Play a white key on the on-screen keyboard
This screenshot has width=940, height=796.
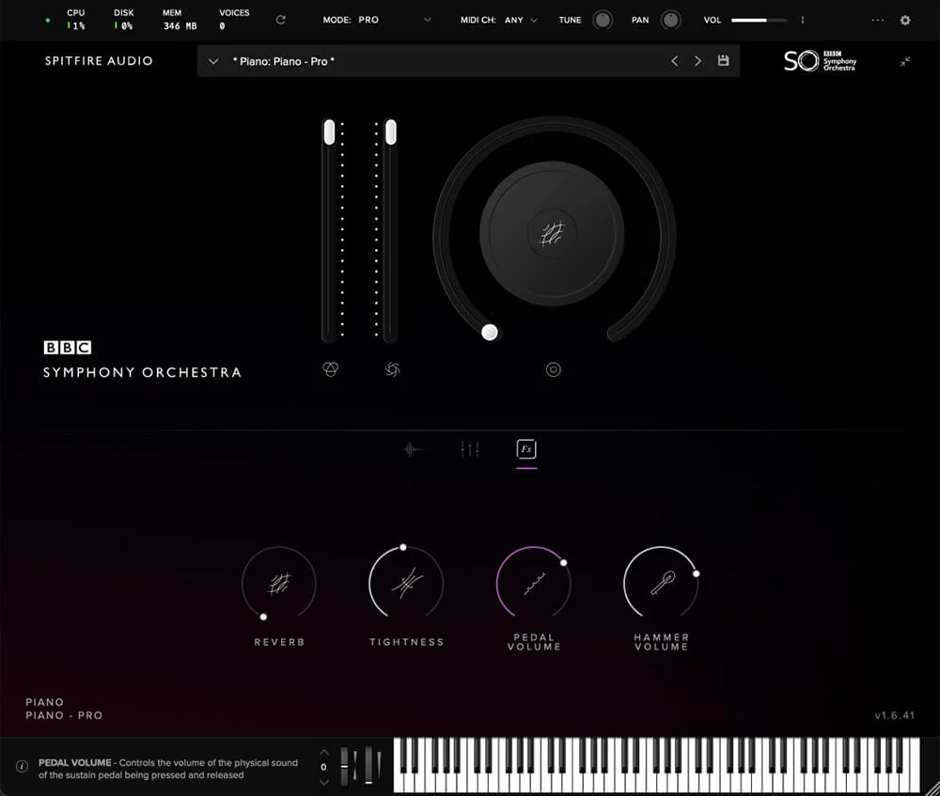coord(656,783)
